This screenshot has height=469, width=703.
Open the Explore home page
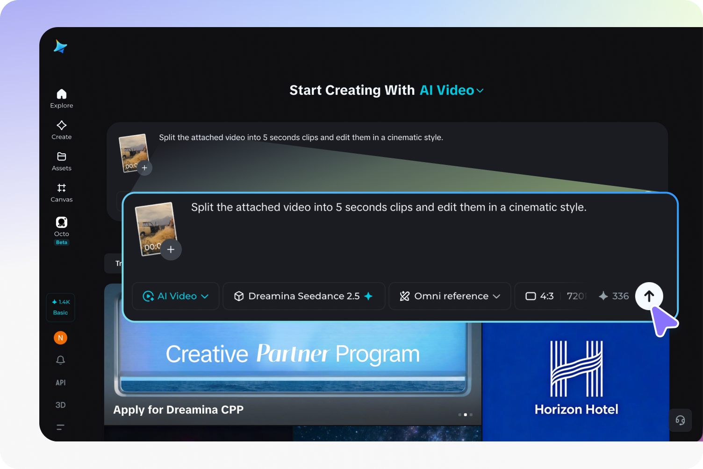pos(62,99)
